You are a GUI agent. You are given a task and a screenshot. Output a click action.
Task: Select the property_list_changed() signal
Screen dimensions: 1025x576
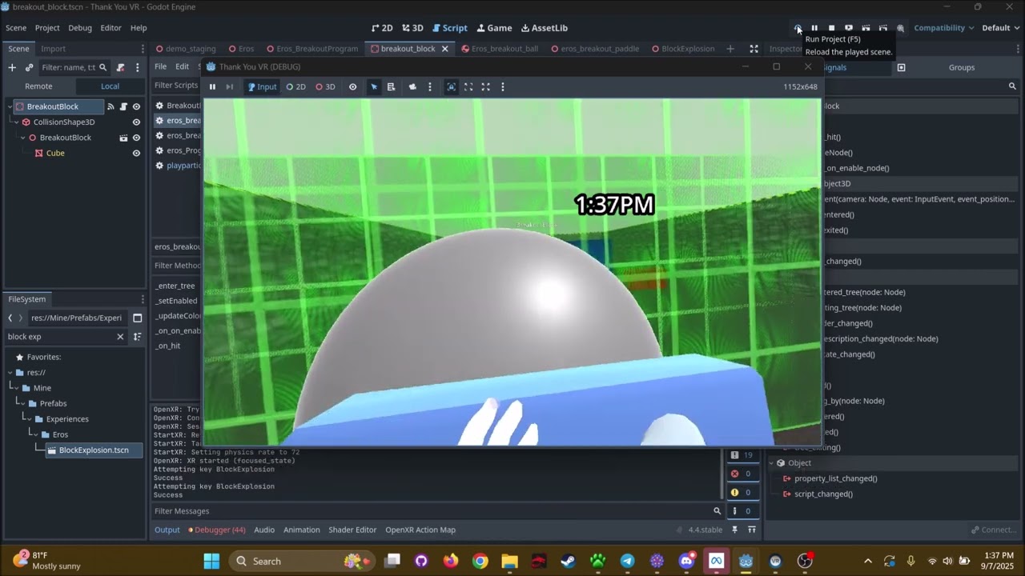(x=835, y=478)
